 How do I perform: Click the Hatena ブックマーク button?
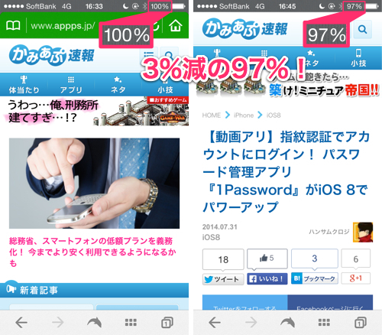pos(315,278)
